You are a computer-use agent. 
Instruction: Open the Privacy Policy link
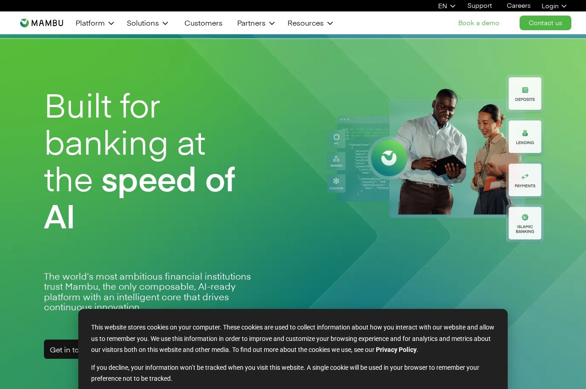[396, 350]
